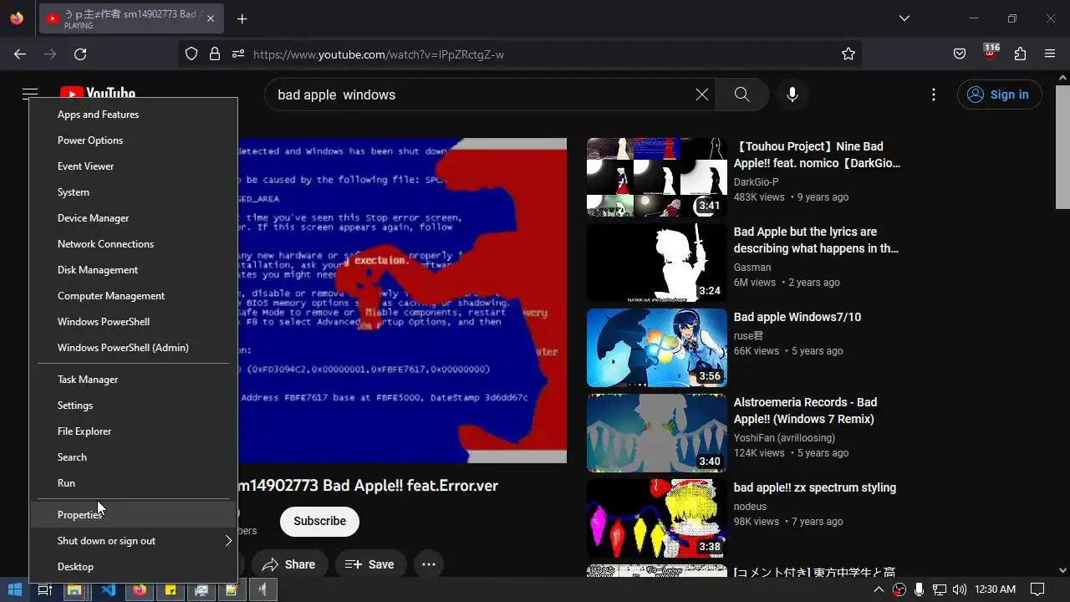The width and height of the screenshot is (1070, 602).
Task: Open the Firefox application menu
Action: pyautogui.click(x=1050, y=54)
